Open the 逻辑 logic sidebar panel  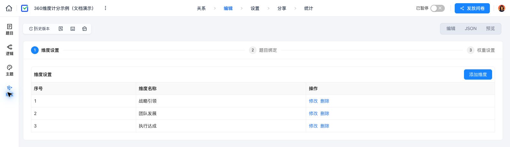point(10,50)
